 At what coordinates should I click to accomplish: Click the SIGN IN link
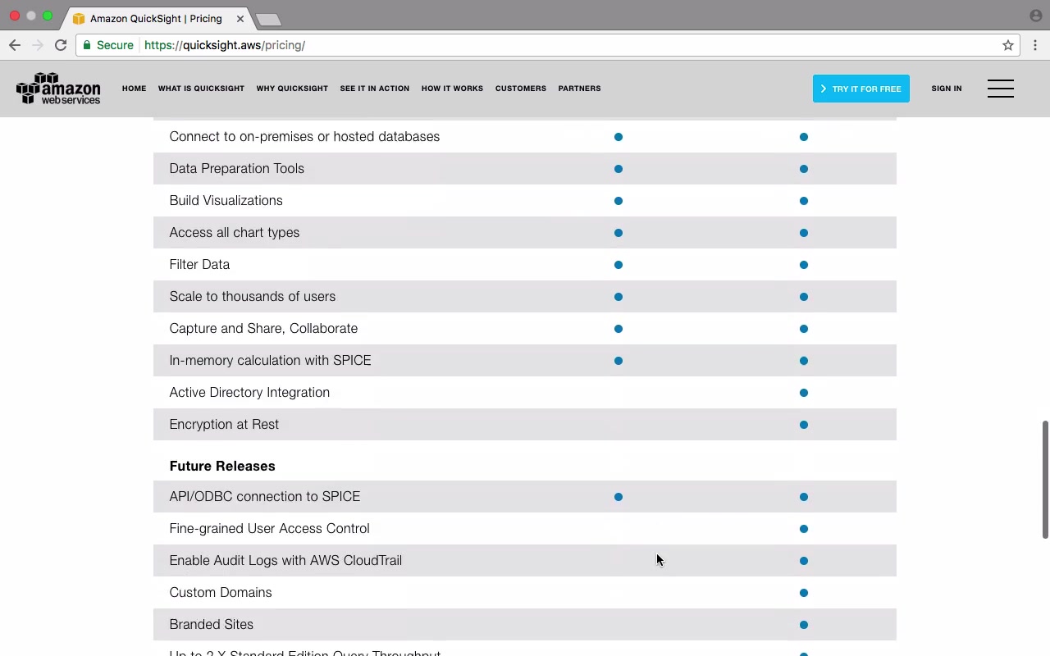pyautogui.click(x=947, y=89)
